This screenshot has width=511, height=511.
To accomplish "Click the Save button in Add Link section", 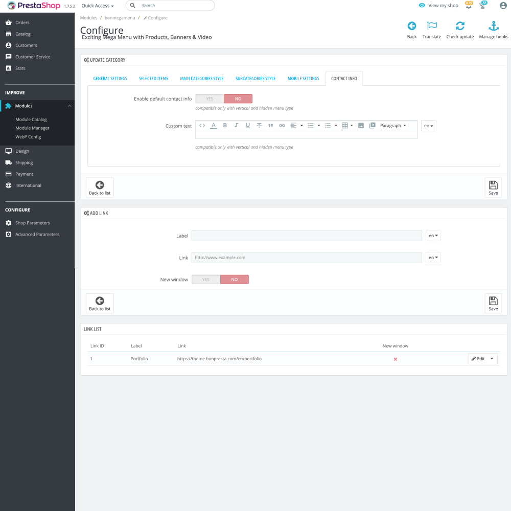I will point(493,303).
